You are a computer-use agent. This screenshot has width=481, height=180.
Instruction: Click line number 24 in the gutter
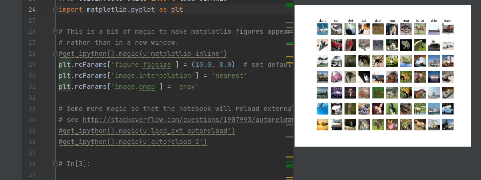point(32,10)
